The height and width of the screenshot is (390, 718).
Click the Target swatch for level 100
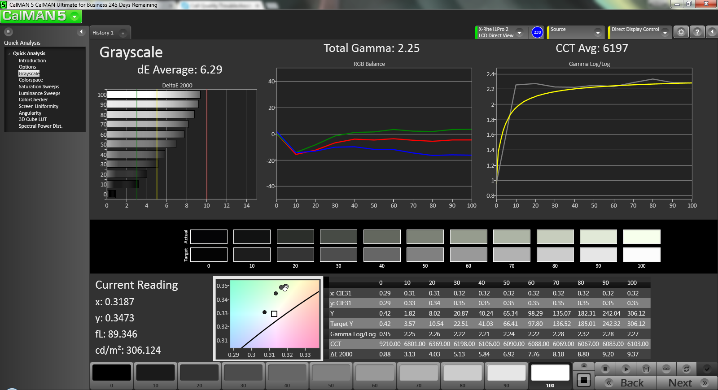(x=642, y=255)
